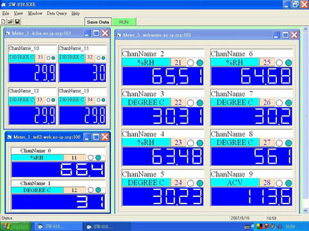Click the scroll down arrow at right edge
This screenshot has height=231, width=309.
(305, 211)
